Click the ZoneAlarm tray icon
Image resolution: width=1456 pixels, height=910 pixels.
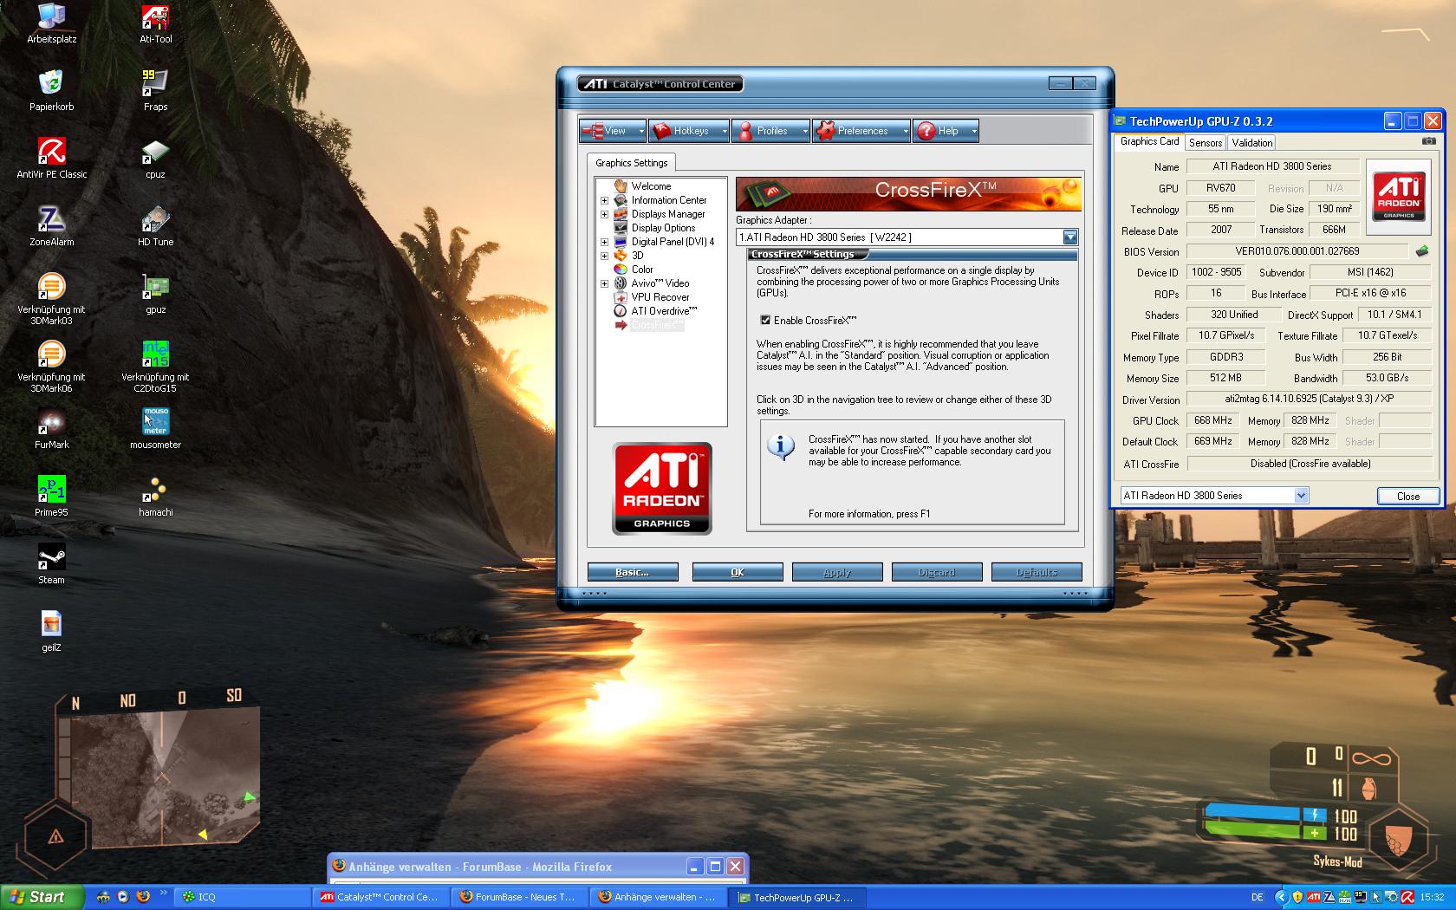pyautogui.click(x=1329, y=897)
